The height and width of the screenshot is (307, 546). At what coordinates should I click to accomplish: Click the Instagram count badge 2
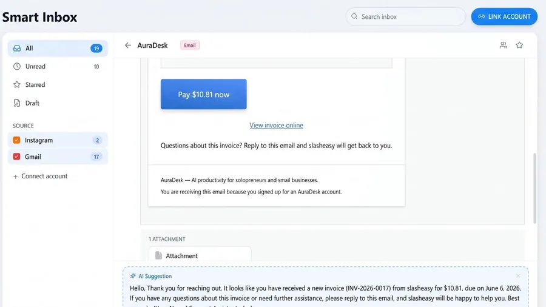tap(98, 140)
